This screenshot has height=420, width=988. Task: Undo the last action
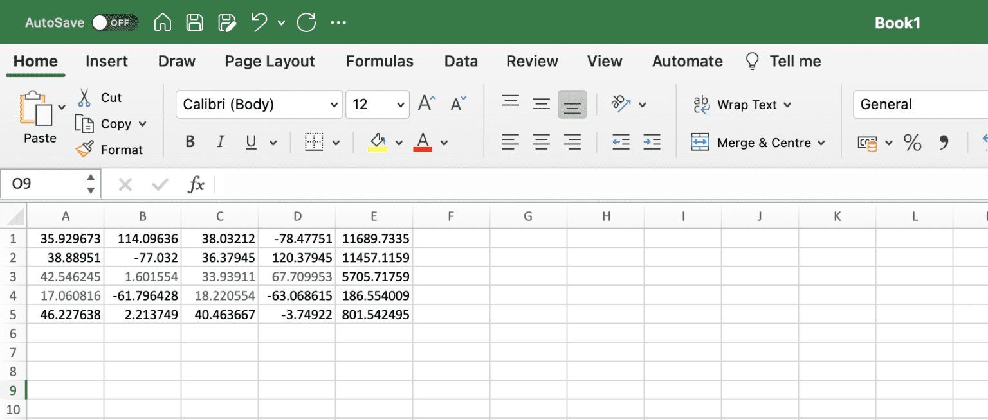pos(259,23)
